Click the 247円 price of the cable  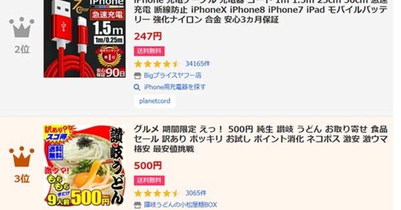point(148,36)
